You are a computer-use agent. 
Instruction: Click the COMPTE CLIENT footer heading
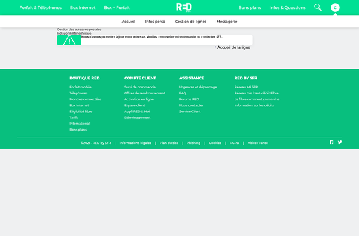(x=140, y=78)
